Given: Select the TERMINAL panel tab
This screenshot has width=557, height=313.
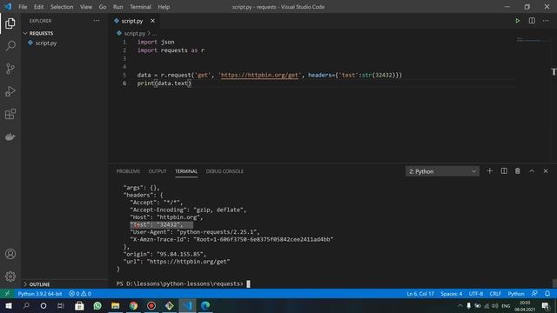Looking at the screenshot, I should coord(186,171).
